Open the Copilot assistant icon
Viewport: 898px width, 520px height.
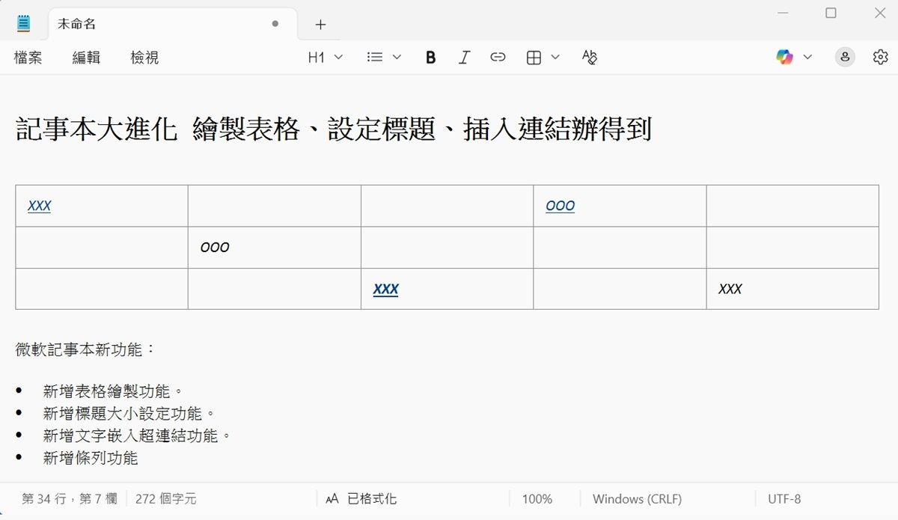pos(785,57)
